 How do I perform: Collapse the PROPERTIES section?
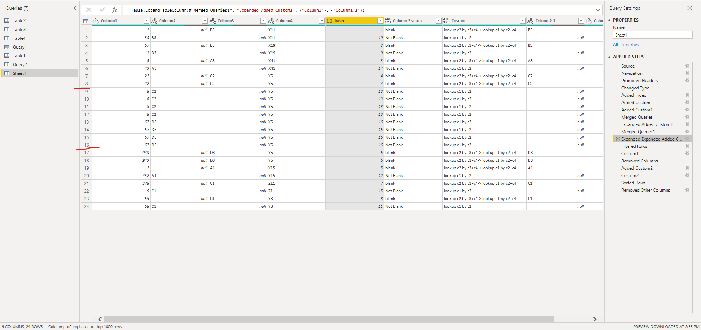click(x=609, y=20)
